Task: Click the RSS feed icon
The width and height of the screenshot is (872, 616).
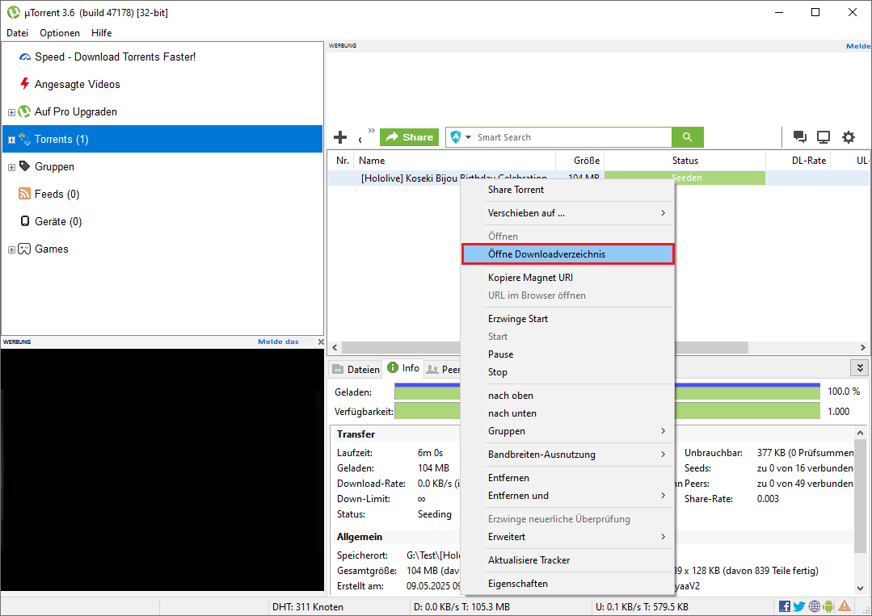Action: point(24,193)
